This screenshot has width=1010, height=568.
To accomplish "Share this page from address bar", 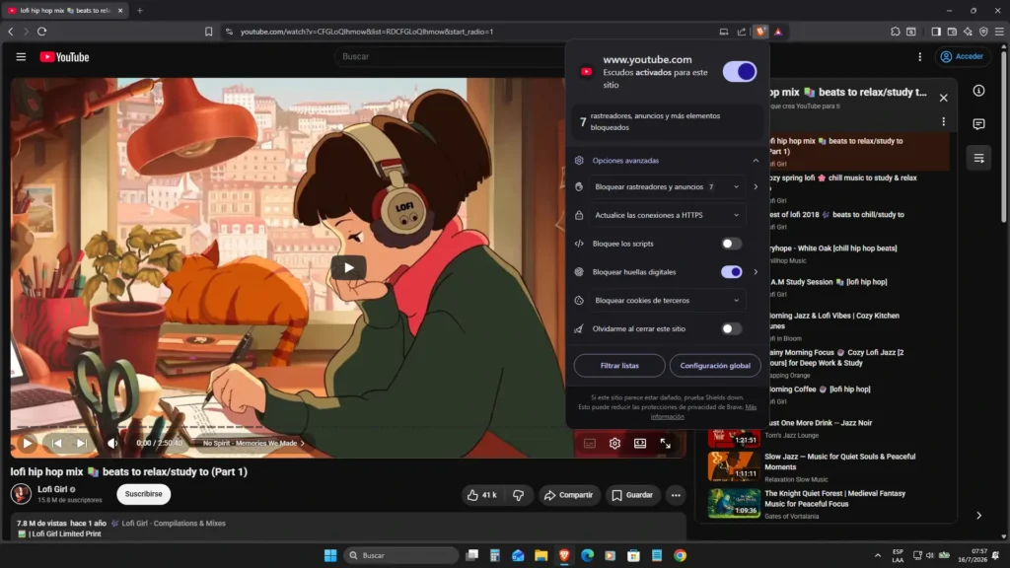I will click(742, 32).
